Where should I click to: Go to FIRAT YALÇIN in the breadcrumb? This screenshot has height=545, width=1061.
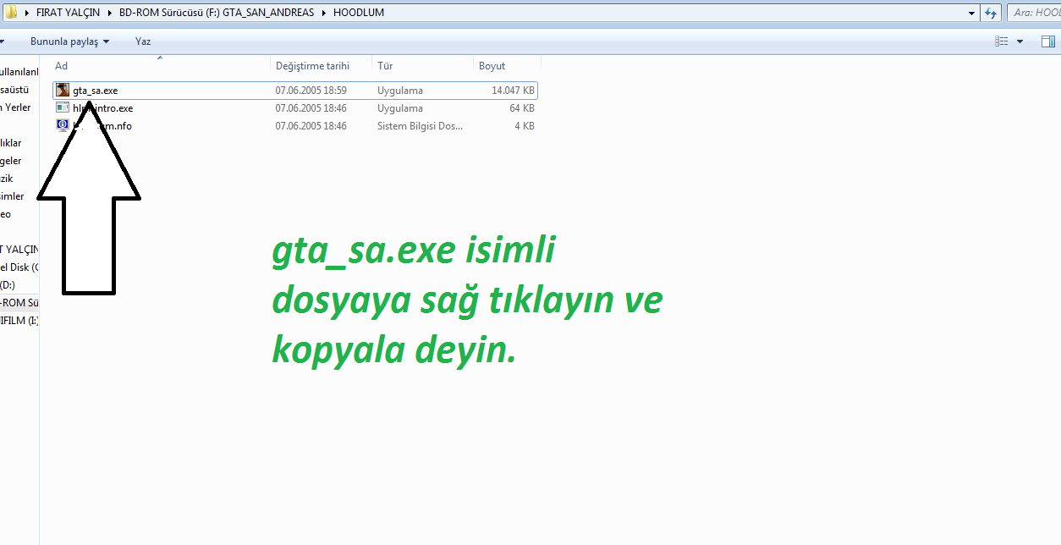pyautogui.click(x=69, y=13)
